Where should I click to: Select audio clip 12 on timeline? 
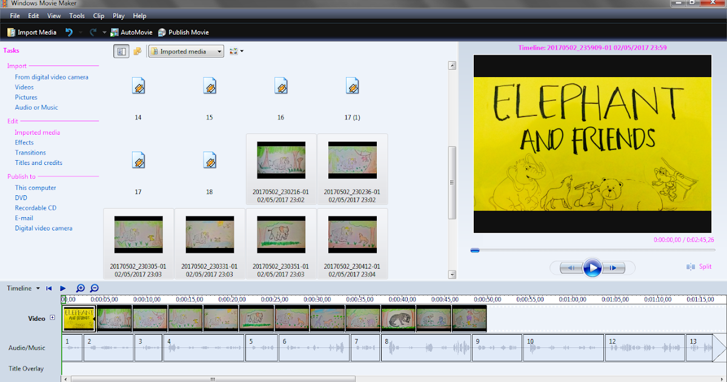[x=645, y=348]
